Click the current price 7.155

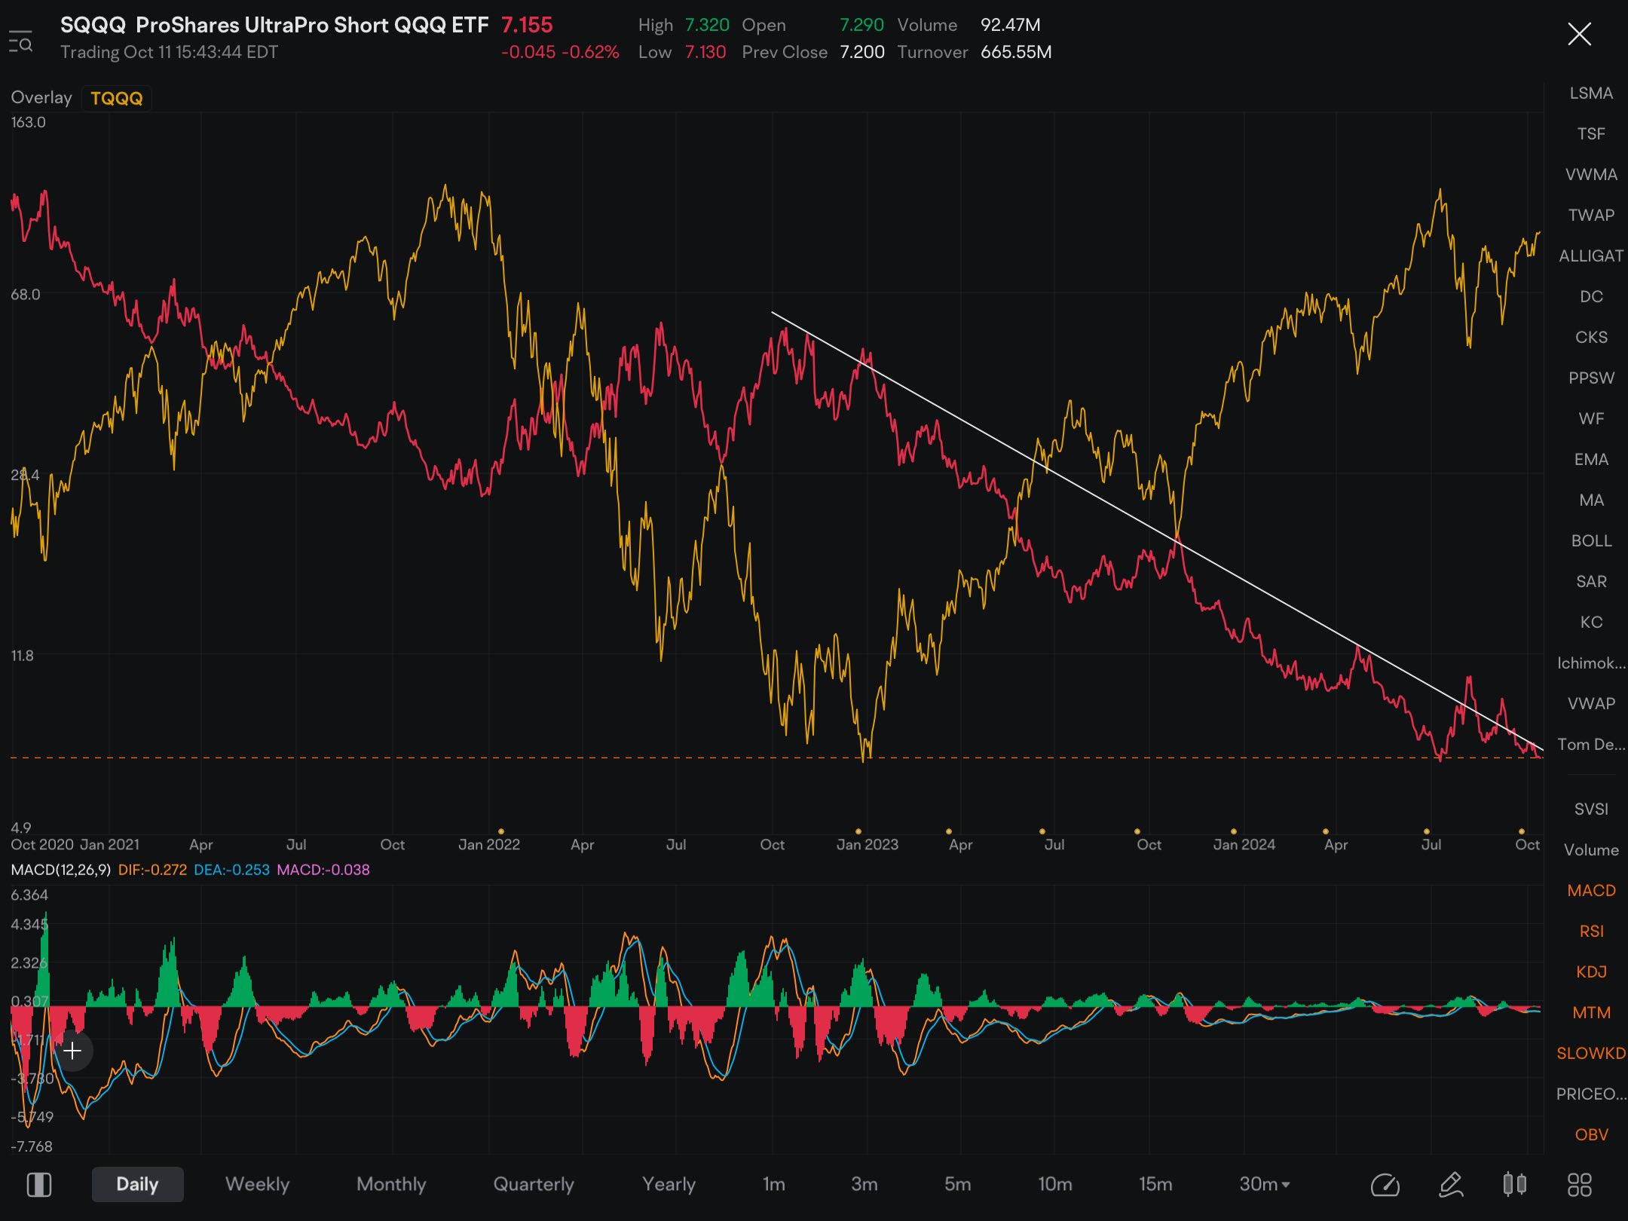click(527, 25)
